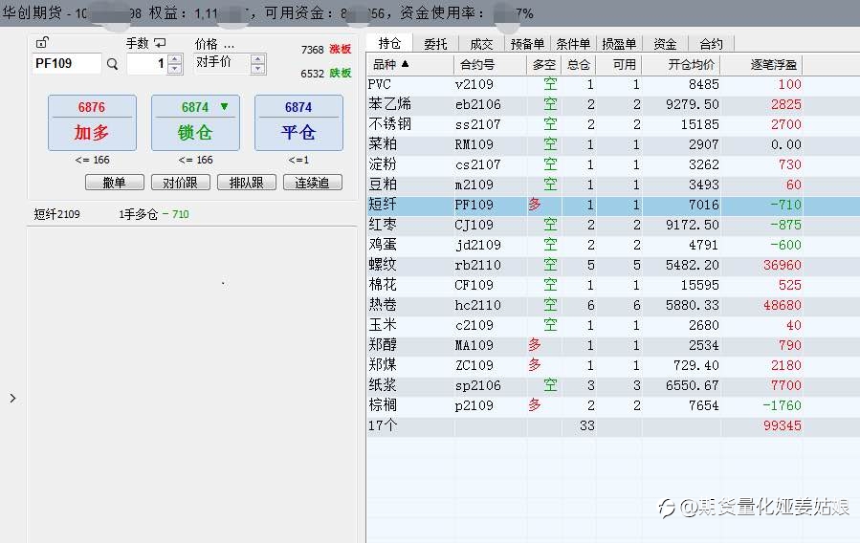The image size is (860, 543).
Task: Click sort arrow in 品种 column header
Action: 405,64
